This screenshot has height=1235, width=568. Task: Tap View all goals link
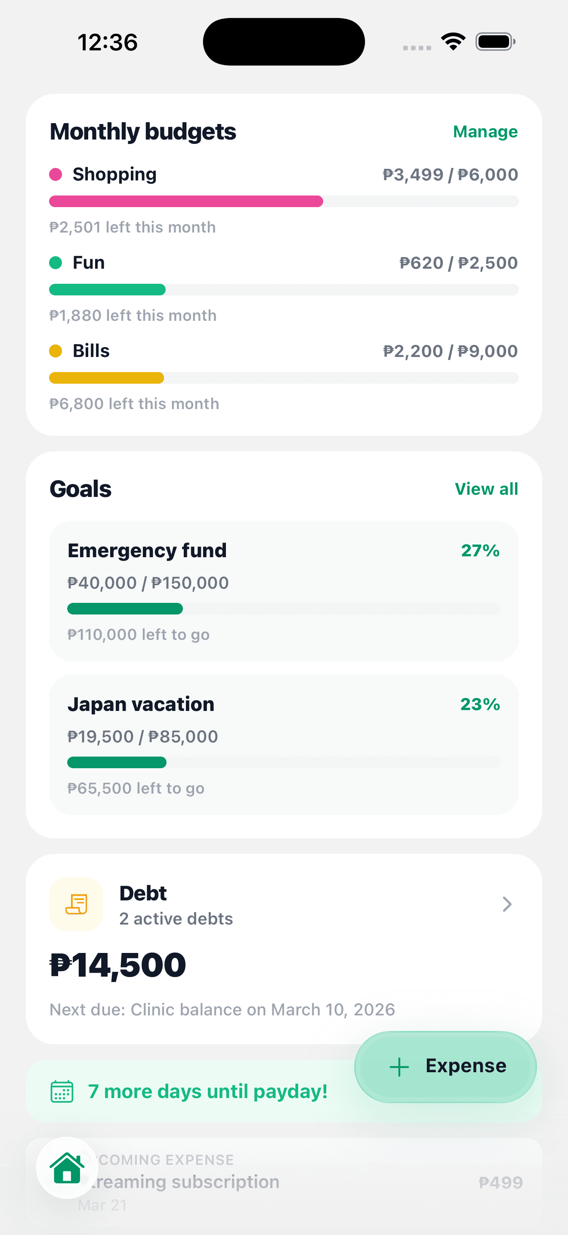(x=486, y=489)
